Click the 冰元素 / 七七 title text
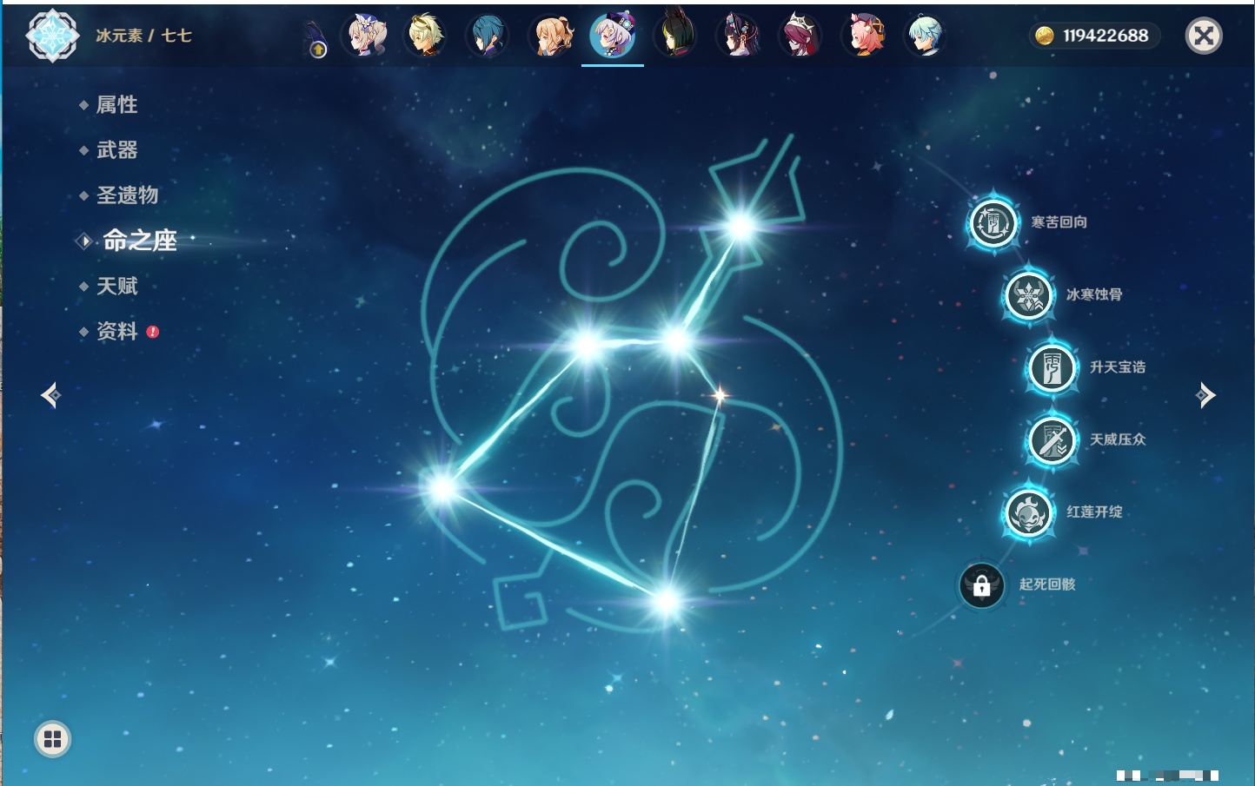The width and height of the screenshot is (1255, 786). (143, 36)
